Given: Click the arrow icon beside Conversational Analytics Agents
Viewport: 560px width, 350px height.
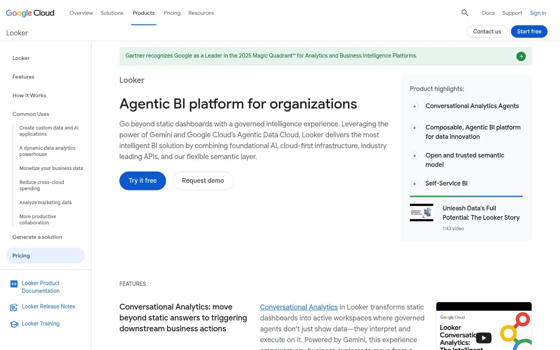Looking at the screenshot, I should pos(415,106).
